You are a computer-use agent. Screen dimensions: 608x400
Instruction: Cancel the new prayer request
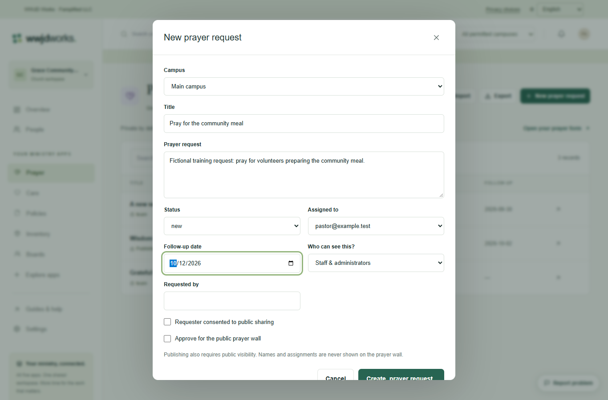(x=336, y=375)
